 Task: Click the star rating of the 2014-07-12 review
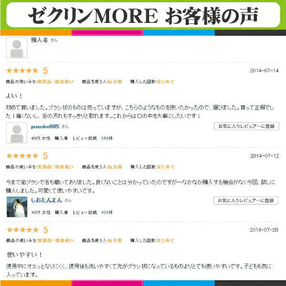[22, 156]
